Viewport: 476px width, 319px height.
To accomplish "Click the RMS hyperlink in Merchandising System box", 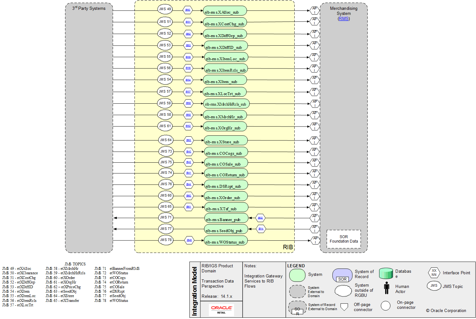I will pos(344,18).
